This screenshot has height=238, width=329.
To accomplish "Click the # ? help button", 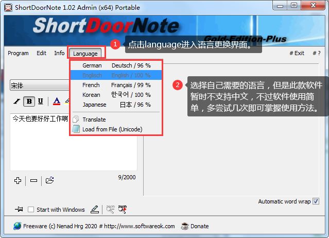I will pos(317,53).
